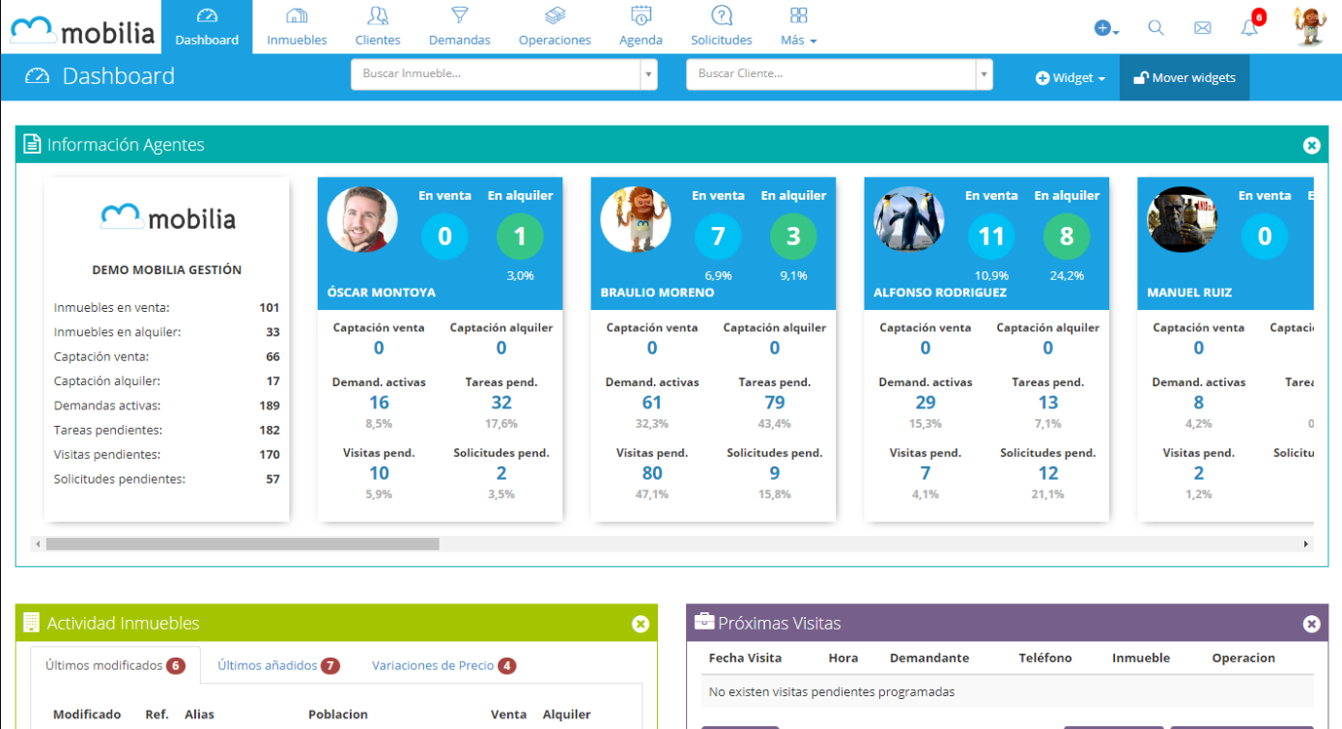The width and height of the screenshot is (1342, 729).
Task: Open the notifications bell with badge
Action: 1250,27
